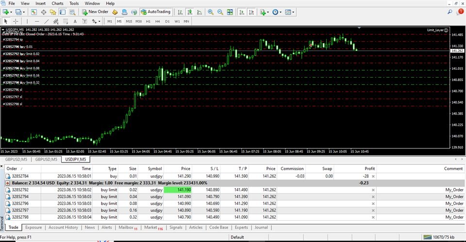Open the search magnifier icon
466x242 pixels.
pos(450,12)
